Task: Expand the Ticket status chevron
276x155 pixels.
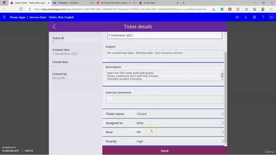Action: click(223, 114)
